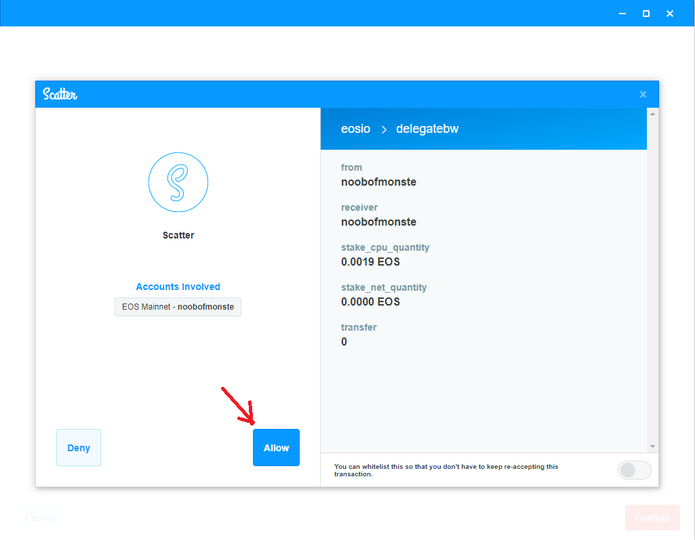
Task: Click the stake_cpu_quantity field label
Action: pos(385,247)
